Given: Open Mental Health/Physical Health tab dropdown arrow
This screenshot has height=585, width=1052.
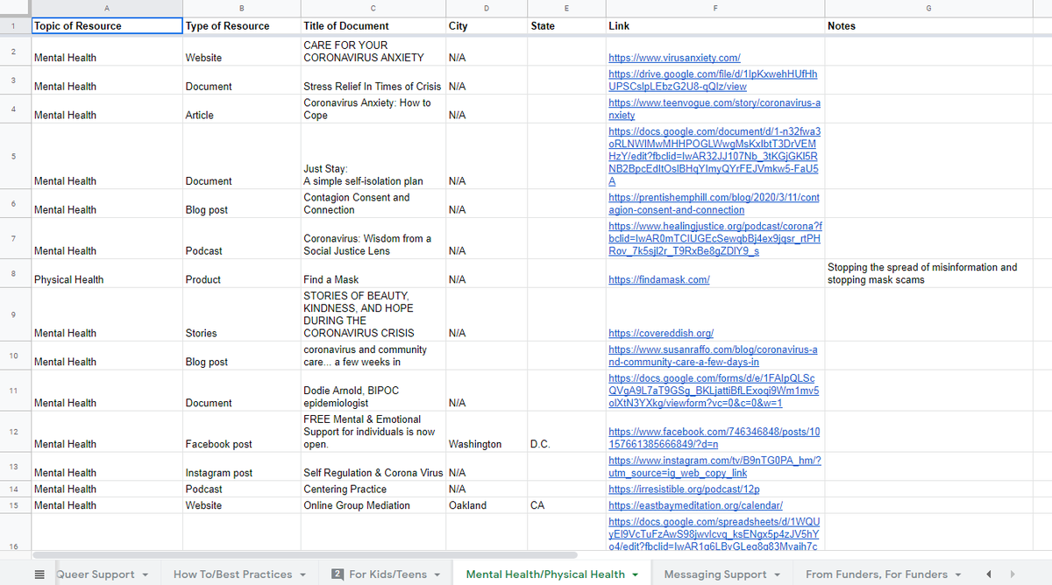Looking at the screenshot, I should tap(635, 575).
